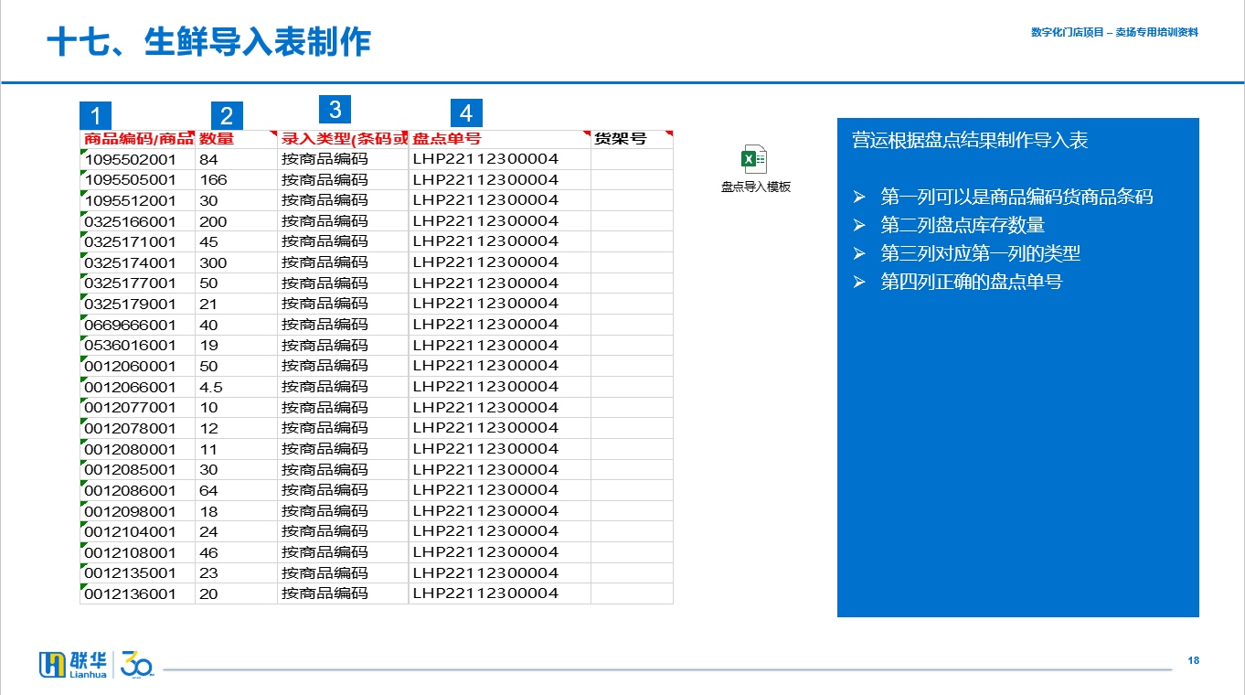Select the 数量 column header
Viewport: 1245px width, 695px height.
coord(236,139)
